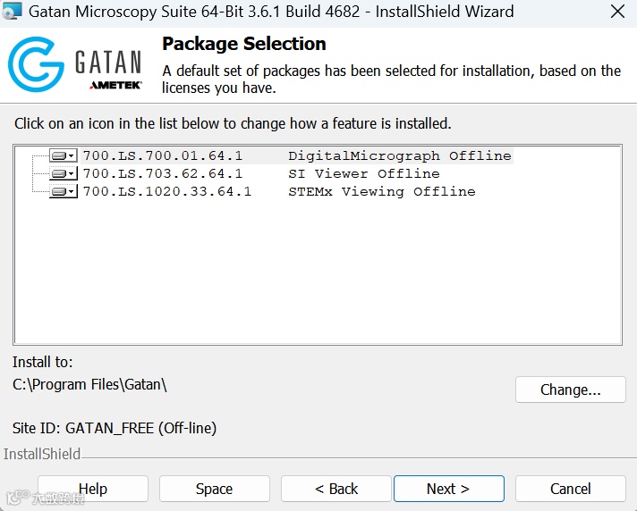637x511 pixels.
Task: Click the install path C:\Program Files\Gatan\
Action: pyautogui.click(x=89, y=384)
